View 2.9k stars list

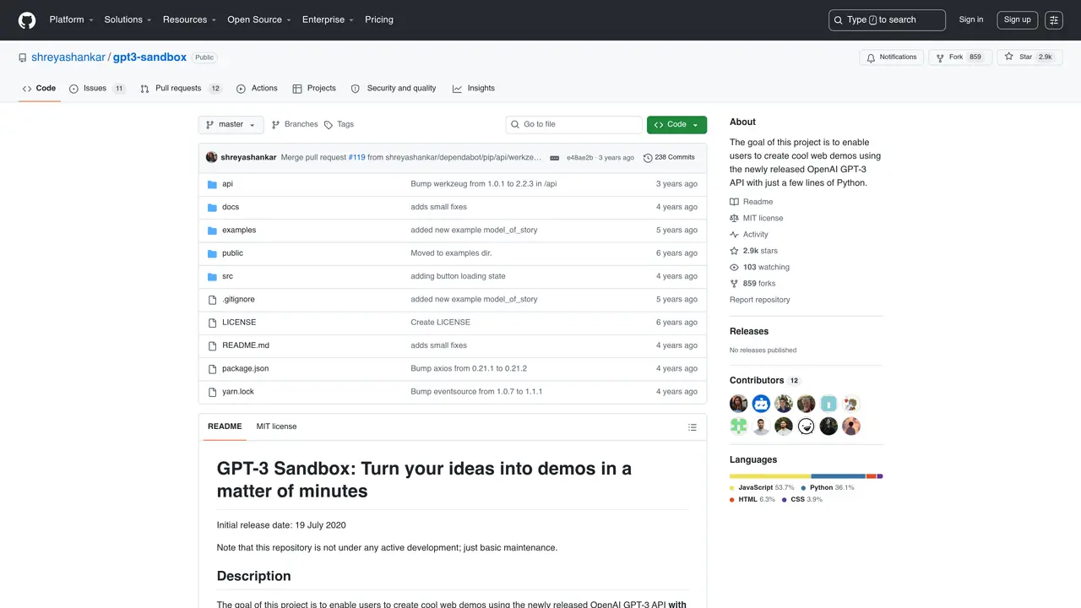pos(753,251)
